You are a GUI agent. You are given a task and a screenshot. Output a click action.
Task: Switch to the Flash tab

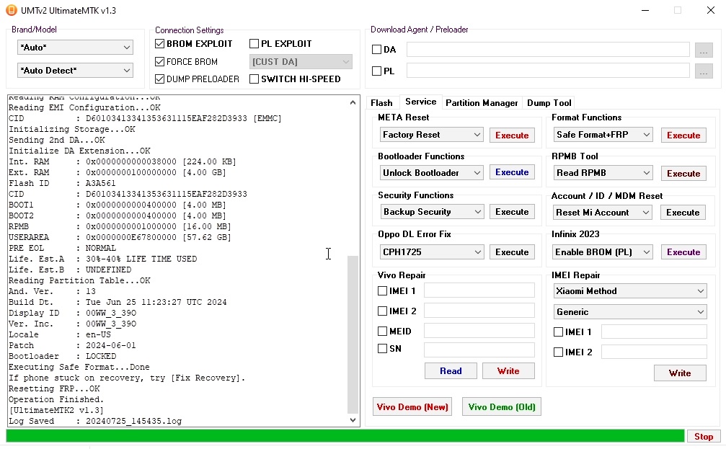381,103
